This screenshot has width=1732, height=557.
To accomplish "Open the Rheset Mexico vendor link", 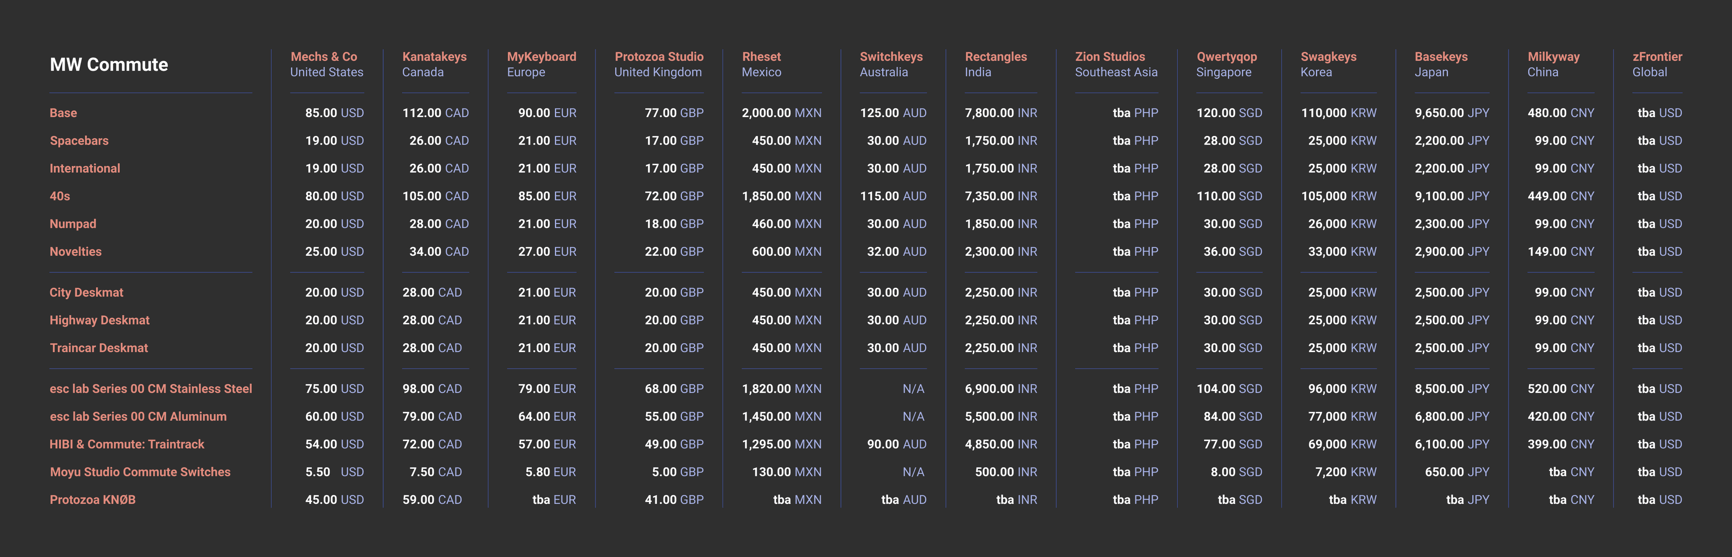I will coord(761,57).
